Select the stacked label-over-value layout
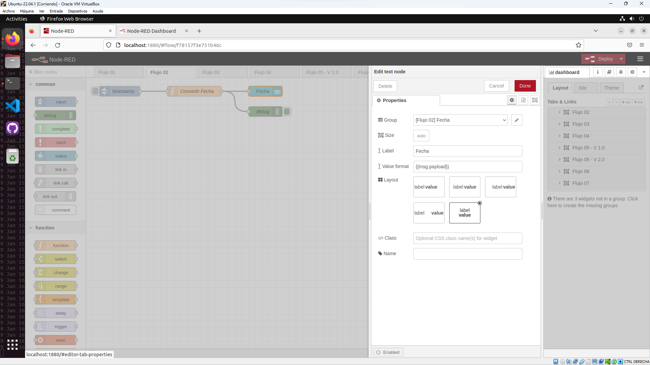 pos(464,213)
